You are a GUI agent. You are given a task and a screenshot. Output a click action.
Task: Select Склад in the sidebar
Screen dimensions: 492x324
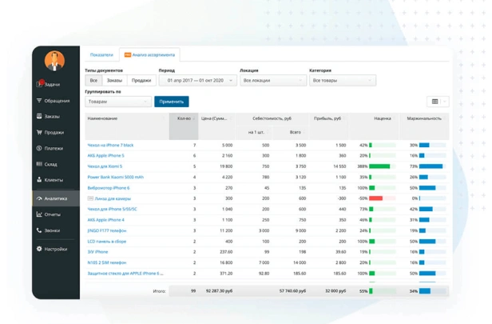[39, 164]
